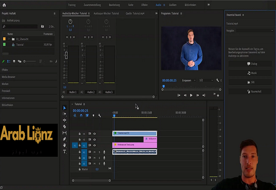Toggle snapping magnet in timeline
Screen dimensions: 276x190
[81, 116]
